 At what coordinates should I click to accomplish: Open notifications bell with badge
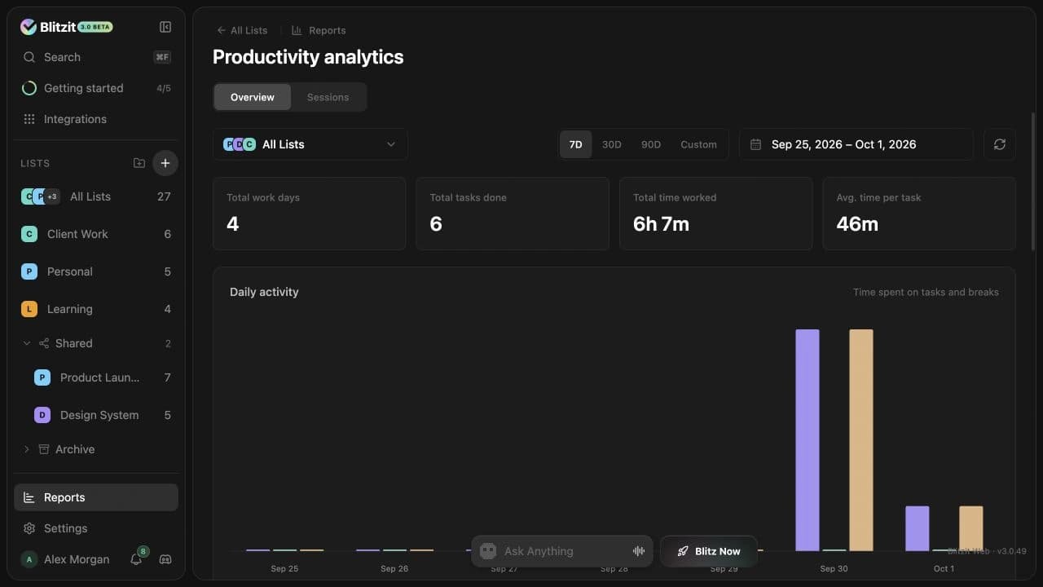coord(137,559)
